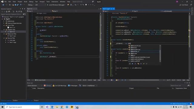The width and height of the screenshot is (194, 109).
Task: Click the Save All toolbar icon
Action: (x=18, y=5)
